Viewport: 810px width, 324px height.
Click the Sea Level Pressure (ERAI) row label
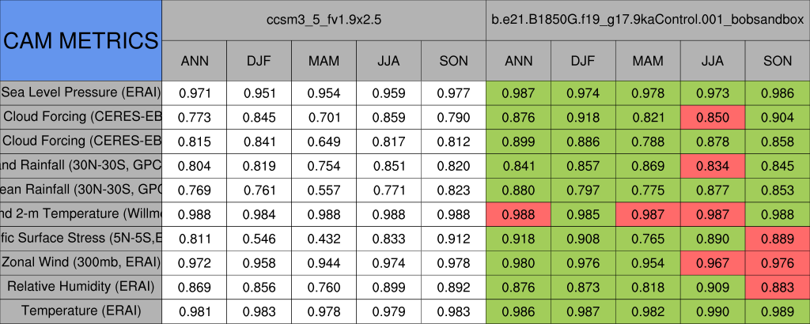pyautogui.click(x=81, y=92)
